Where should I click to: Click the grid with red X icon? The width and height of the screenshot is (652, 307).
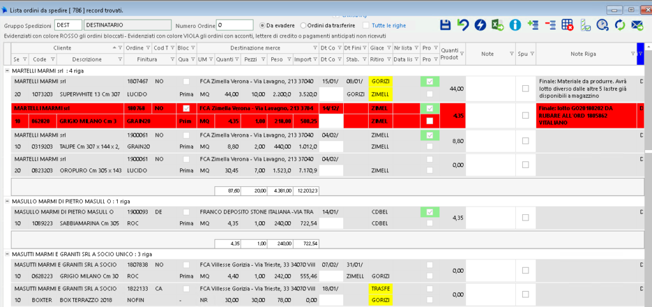tap(567, 25)
